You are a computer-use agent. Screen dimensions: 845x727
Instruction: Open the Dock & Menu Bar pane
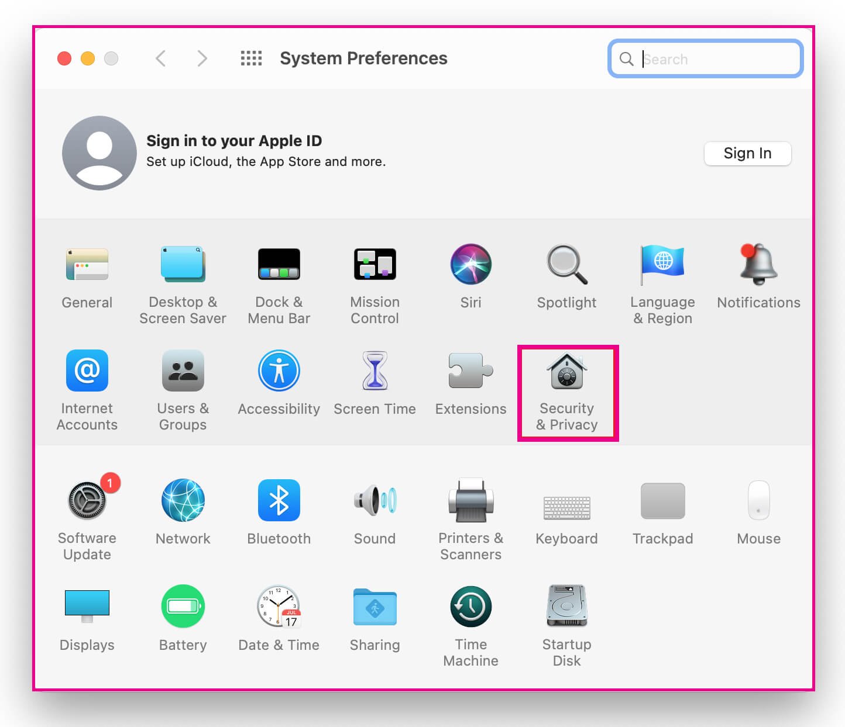point(279,275)
